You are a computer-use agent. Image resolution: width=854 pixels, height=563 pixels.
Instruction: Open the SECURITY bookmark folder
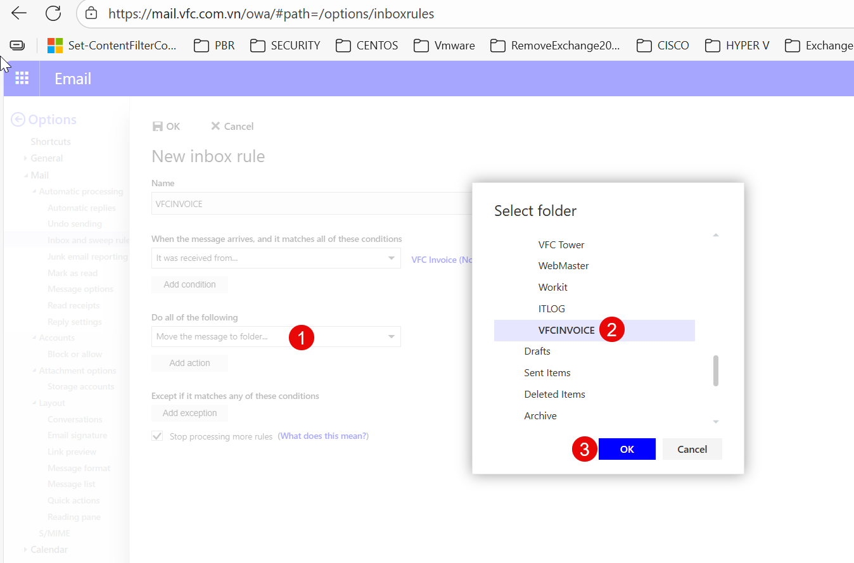(285, 46)
